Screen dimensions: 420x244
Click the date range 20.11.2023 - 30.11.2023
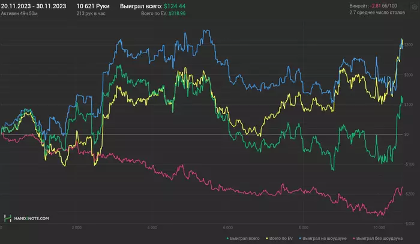pos(34,5)
